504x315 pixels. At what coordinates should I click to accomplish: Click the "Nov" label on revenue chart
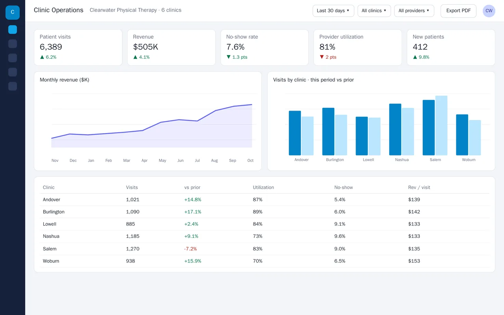(x=55, y=161)
